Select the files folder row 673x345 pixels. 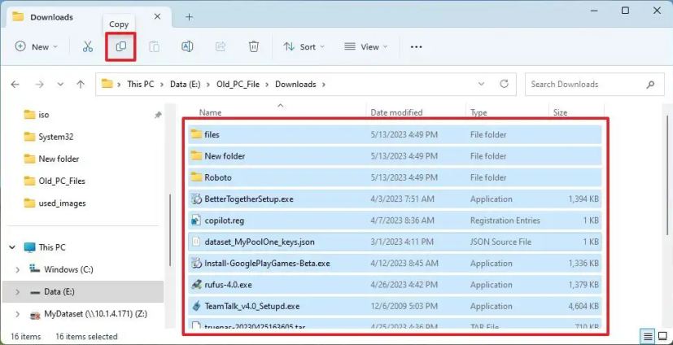click(395, 134)
